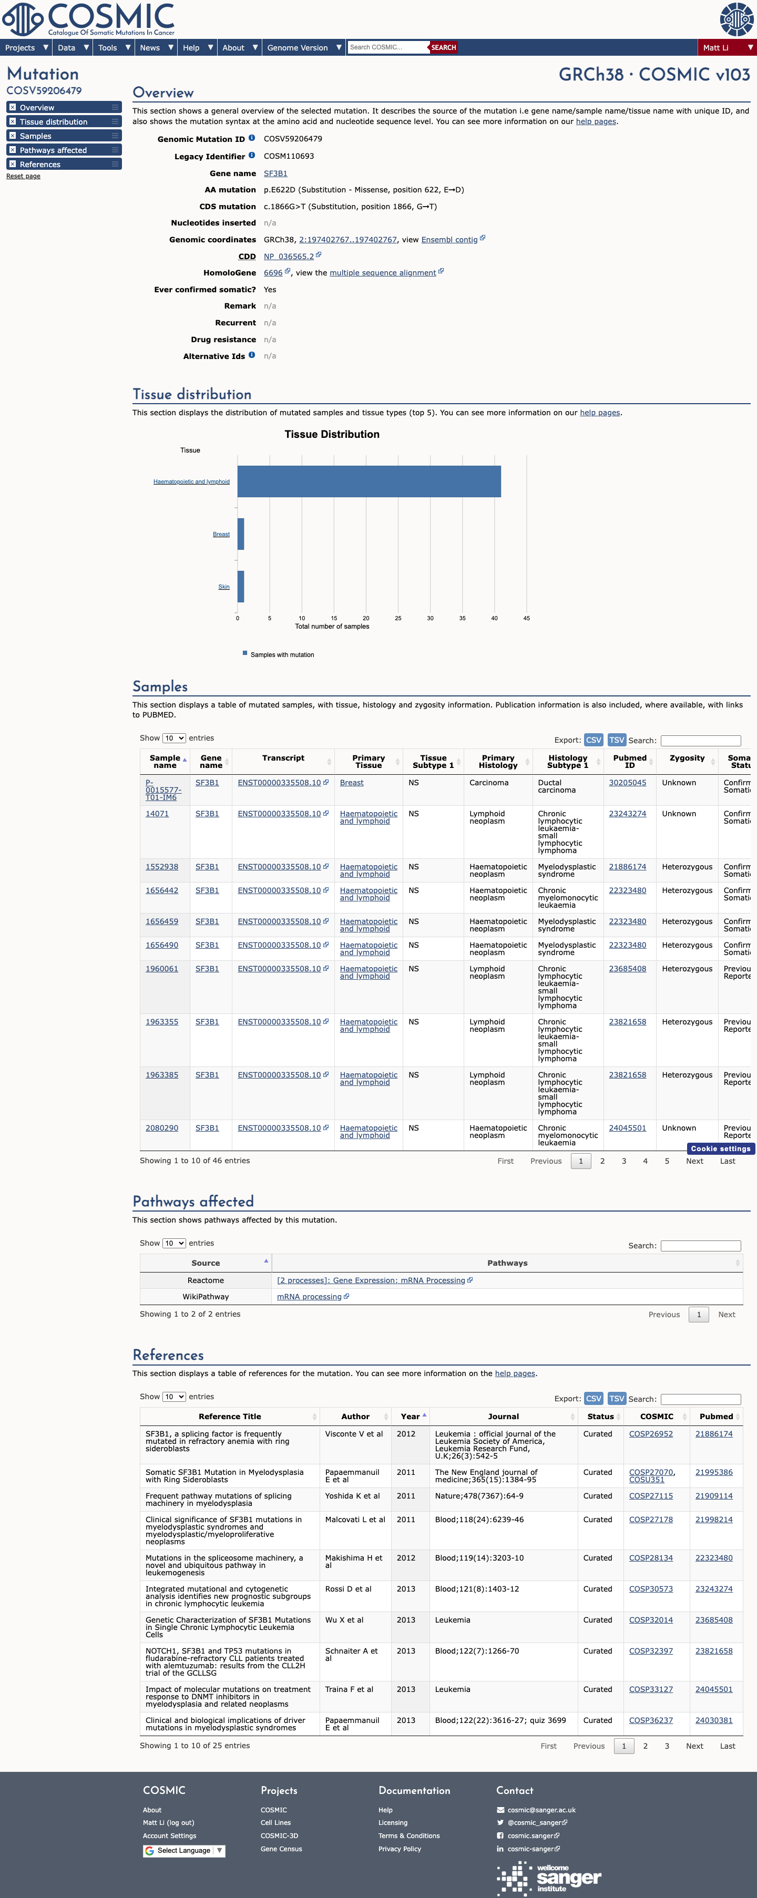Image resolution: width=757 pixels, height=1898 pixels.
Task: Click the Google icon in Select Language
Action: point(150,1850)
